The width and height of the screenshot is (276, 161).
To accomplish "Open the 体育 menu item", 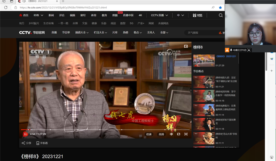I will click(94, 15).
